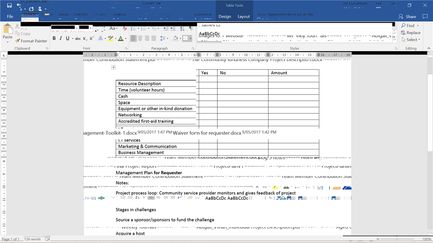Open the font name combo box
The height and width of the screenshot is (243, 433).
tap(64, 27)
